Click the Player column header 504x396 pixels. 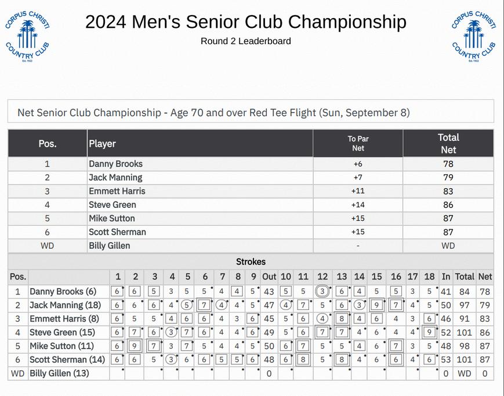point(102,143)
